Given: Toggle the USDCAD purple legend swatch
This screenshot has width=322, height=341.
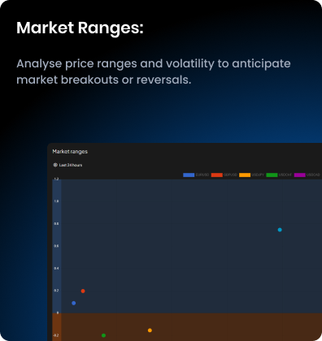Looking at the screenshot, I should pyautogui.click(x=300, y=175).
